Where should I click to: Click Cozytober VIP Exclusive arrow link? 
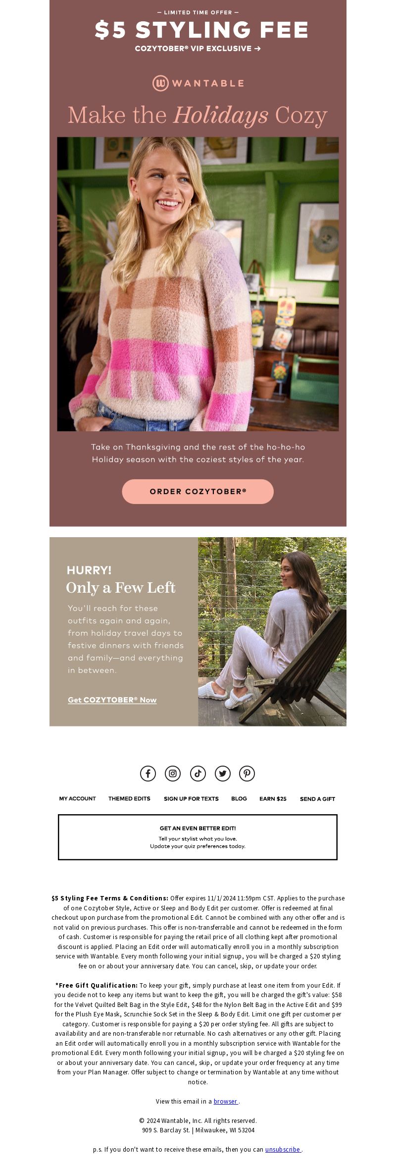[x=198, y=49]
